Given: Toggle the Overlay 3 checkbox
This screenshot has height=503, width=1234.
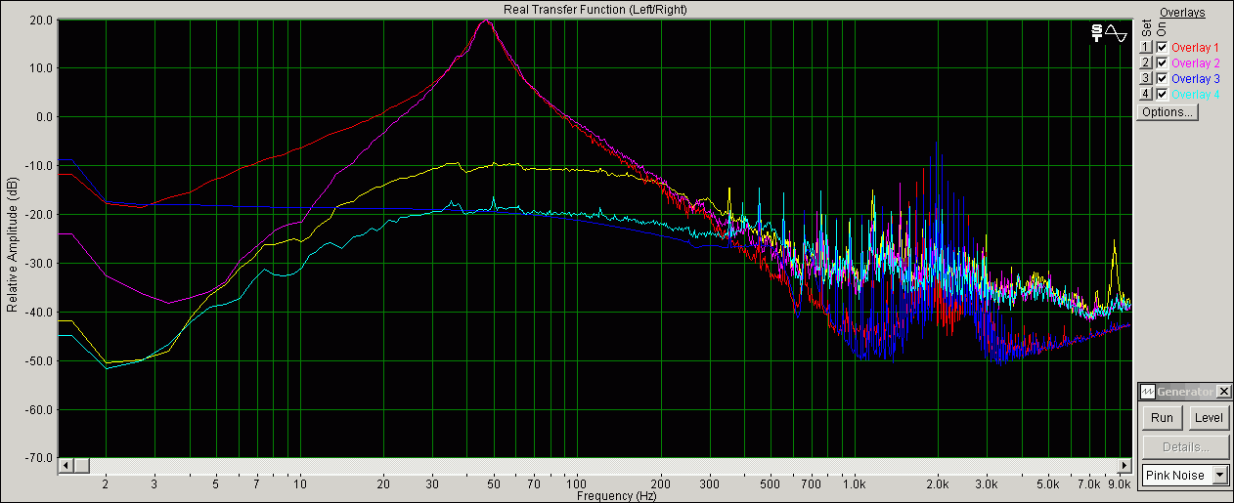Looking at the screenshot, I should (1162, 78).
